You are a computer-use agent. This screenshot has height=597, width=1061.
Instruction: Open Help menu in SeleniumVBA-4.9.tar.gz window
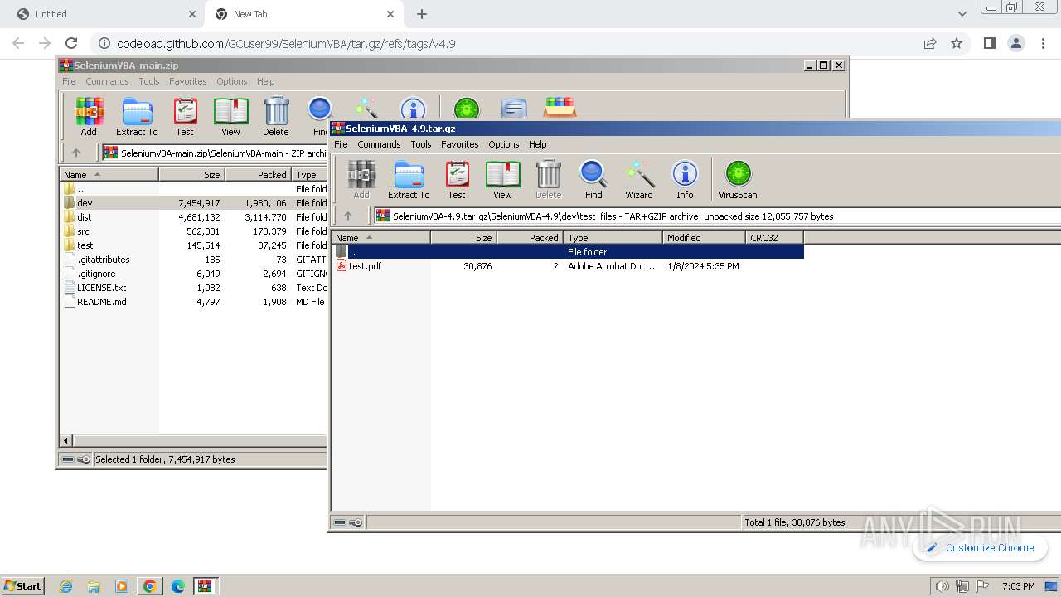click(x=538, y=144)
